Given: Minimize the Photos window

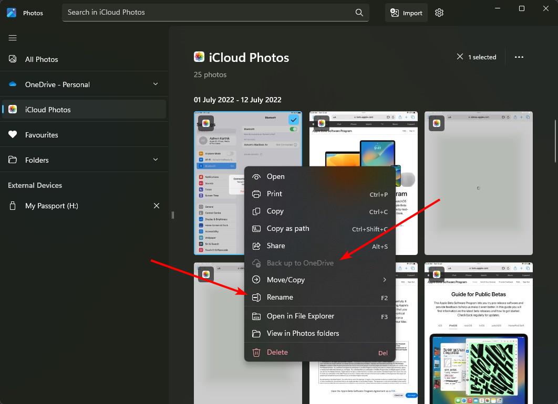Looking at the screenshot, I should click(498, 8).
